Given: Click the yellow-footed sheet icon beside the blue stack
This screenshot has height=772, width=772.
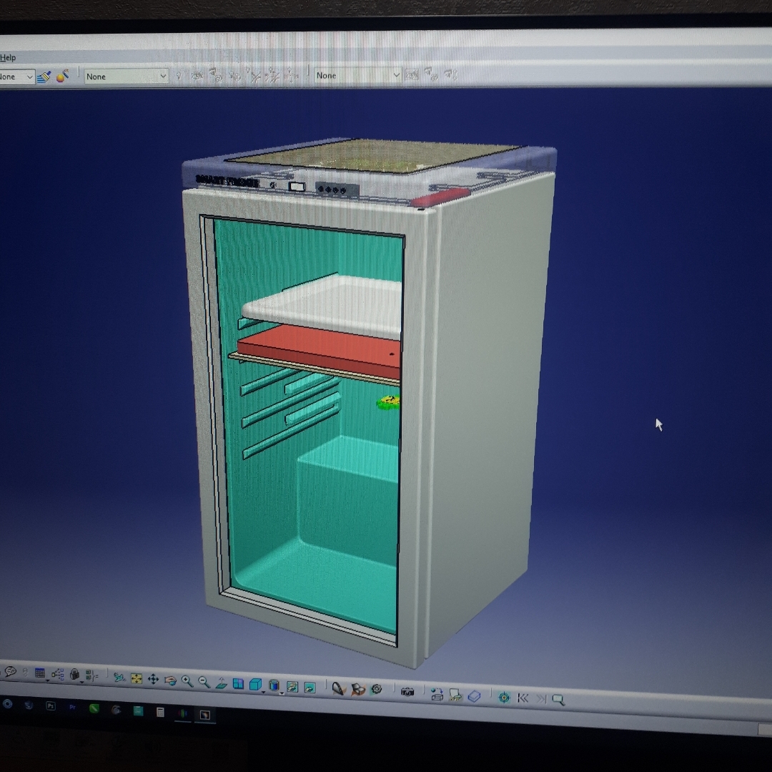Looking at the screenshot, I should [455, 695].
